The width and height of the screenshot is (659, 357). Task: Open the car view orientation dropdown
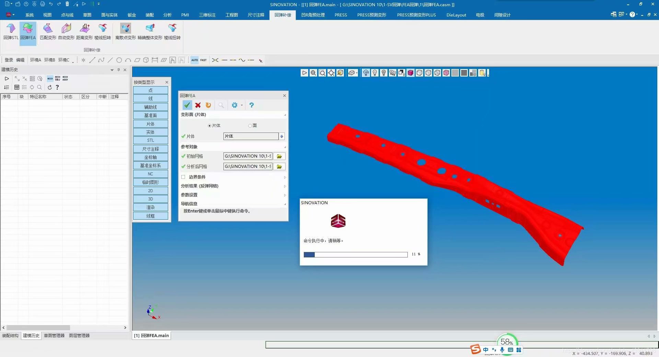357,73
